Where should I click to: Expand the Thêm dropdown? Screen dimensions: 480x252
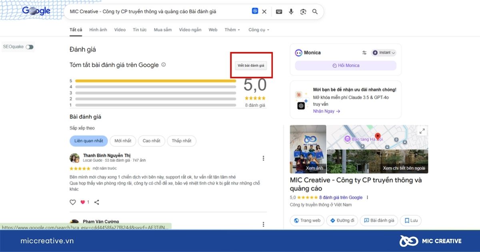(x=232, y=30)
